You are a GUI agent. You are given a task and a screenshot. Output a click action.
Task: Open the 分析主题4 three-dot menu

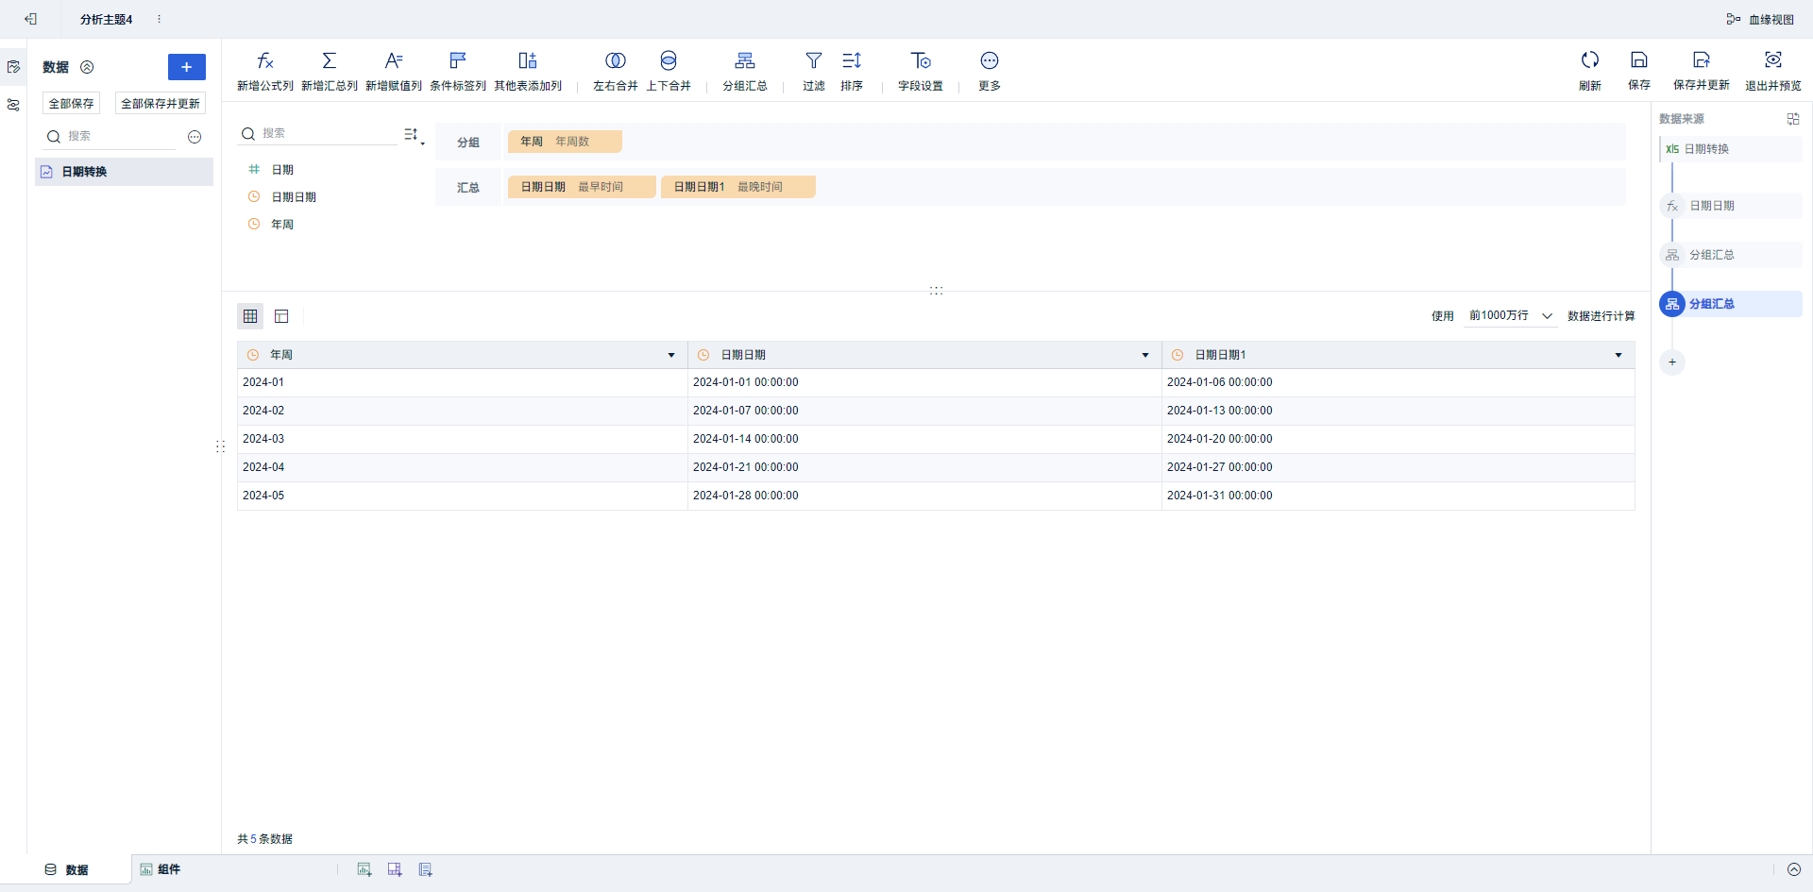159,19
